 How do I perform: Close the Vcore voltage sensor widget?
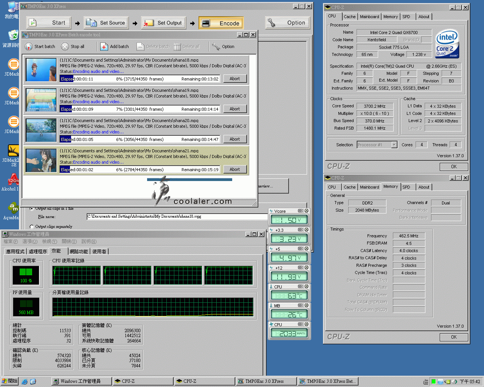point(307,211)
